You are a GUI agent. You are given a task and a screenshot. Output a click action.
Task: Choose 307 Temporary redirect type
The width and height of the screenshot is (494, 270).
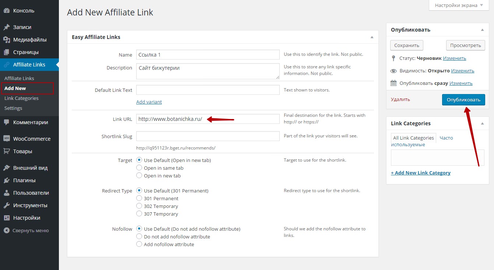139,214
